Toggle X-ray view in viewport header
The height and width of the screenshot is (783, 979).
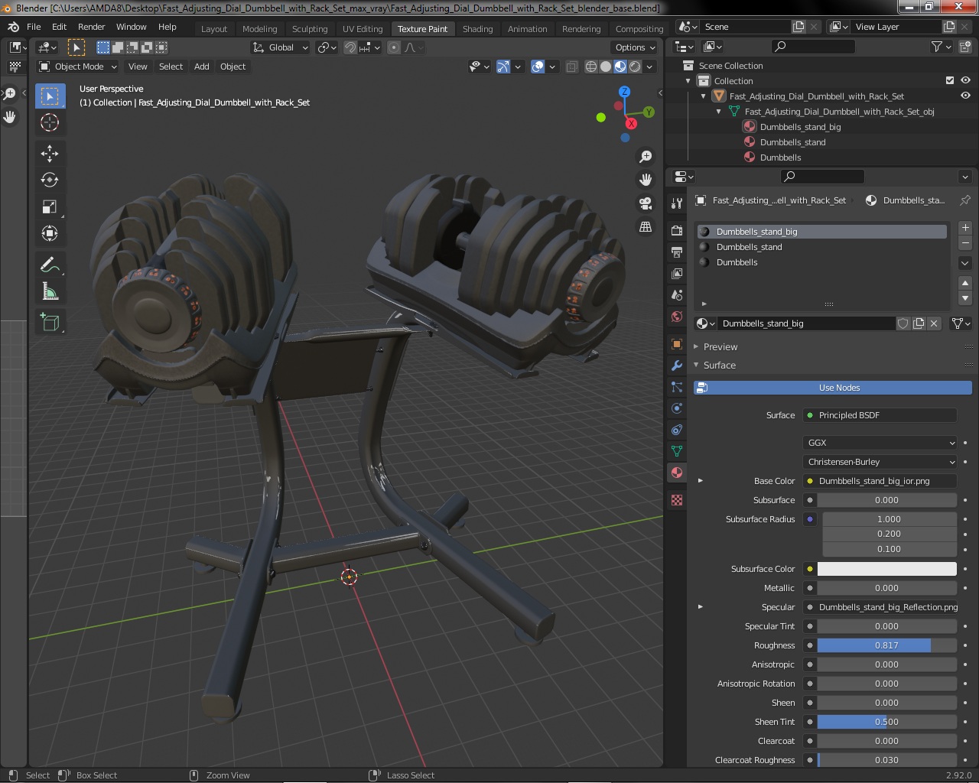click(571, 67)
